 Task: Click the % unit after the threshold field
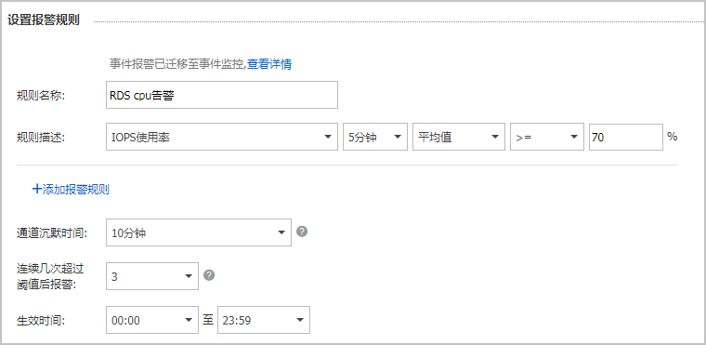[673, 137]
